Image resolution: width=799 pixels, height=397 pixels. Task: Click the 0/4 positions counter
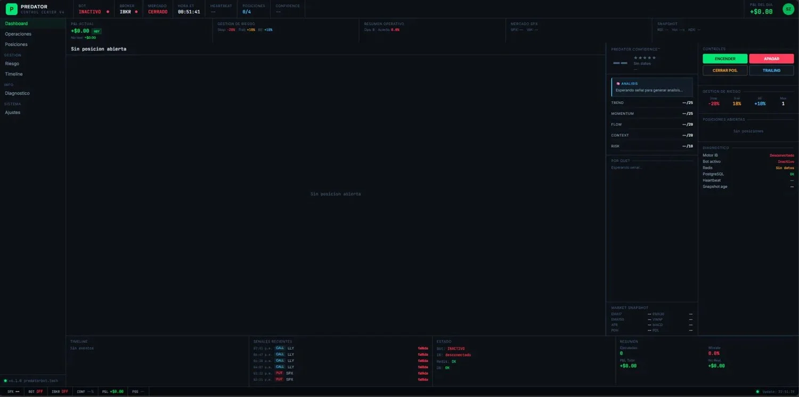tap(247, 12)
